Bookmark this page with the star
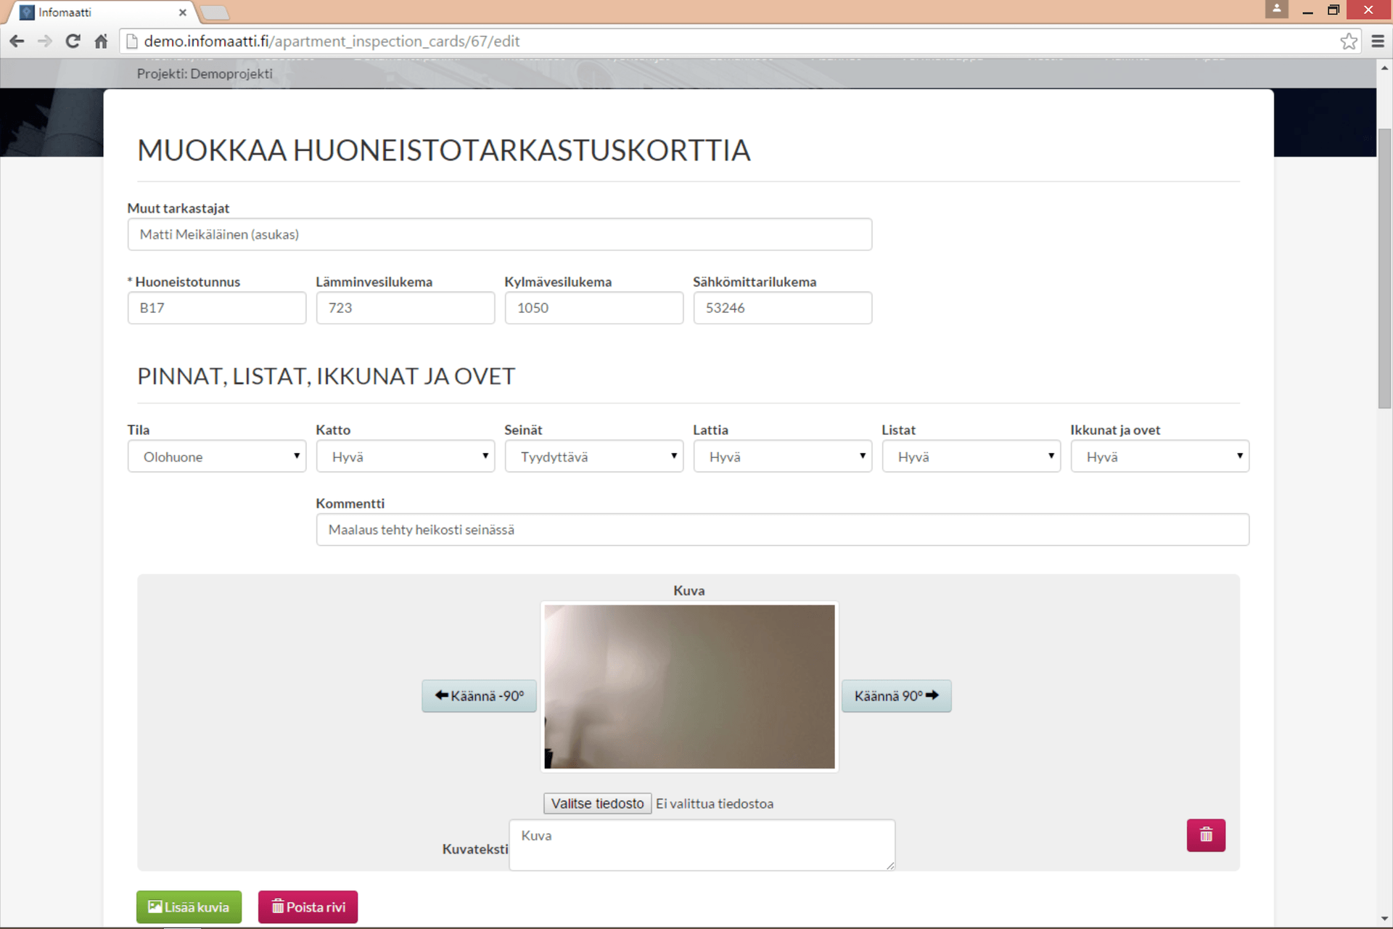Image resolution: width=1393 pixels, height=929 pixels. 1349,41
